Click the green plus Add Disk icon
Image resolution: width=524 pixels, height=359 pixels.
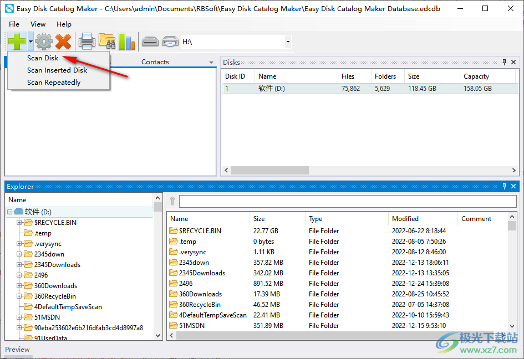click(17, 42)
